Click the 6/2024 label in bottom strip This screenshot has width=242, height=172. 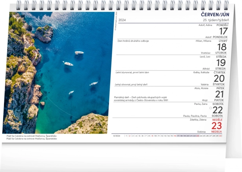117,136
